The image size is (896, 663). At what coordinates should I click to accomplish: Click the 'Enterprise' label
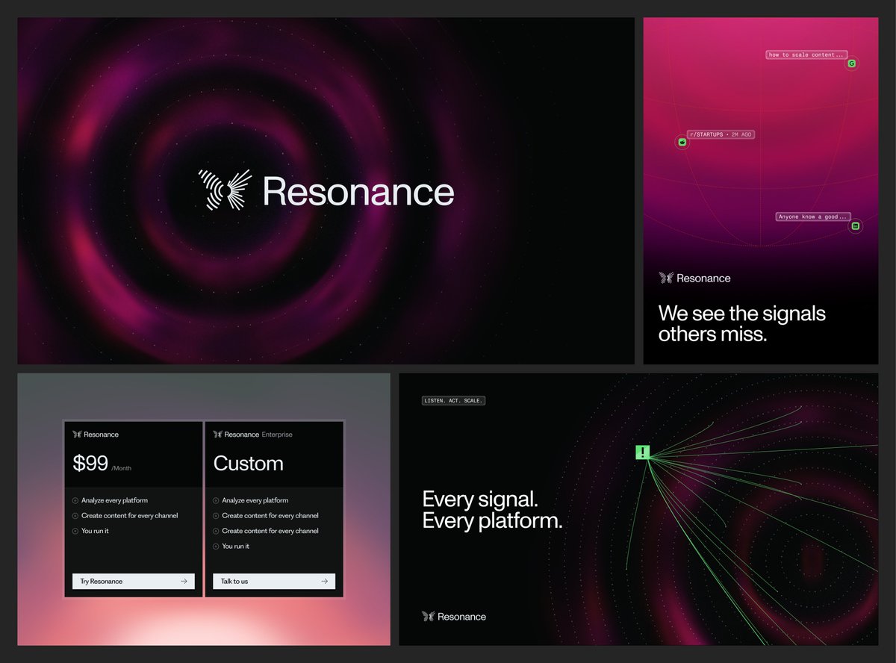277,435
